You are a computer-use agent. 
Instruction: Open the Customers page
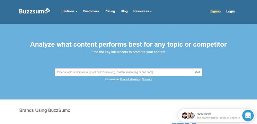[x=91, y=11]
